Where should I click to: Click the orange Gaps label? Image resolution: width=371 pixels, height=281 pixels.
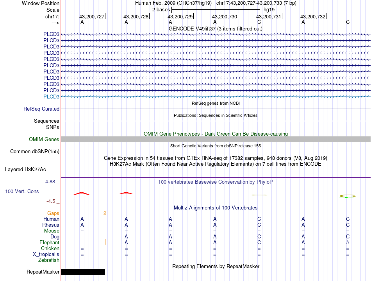pyautogui.click(x=53, y=213)
